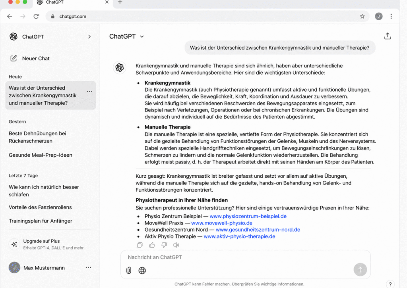Open browser three-dot menu

click(391, 16)
